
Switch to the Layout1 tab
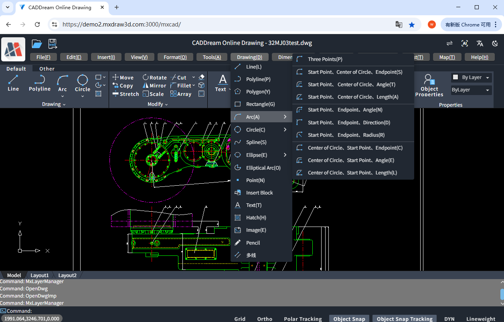coord(40,275)
